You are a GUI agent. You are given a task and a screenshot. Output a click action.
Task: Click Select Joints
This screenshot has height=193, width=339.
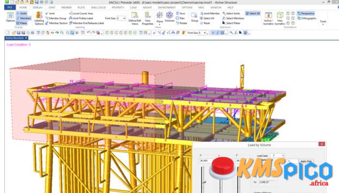point(231,13)
